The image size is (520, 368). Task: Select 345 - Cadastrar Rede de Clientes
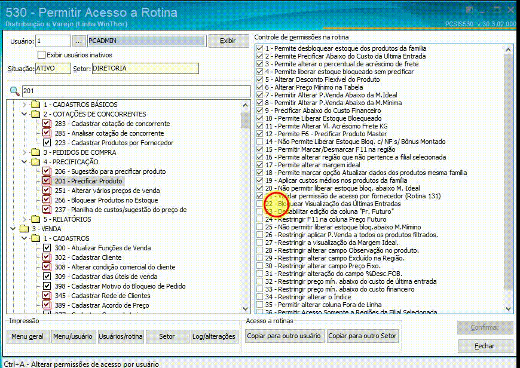[x=102, y=296]
